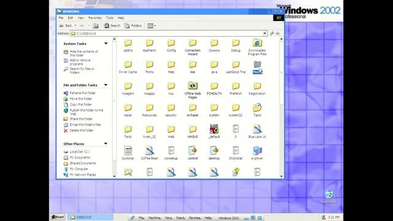Select the Config folder

(x=171, y=45)
